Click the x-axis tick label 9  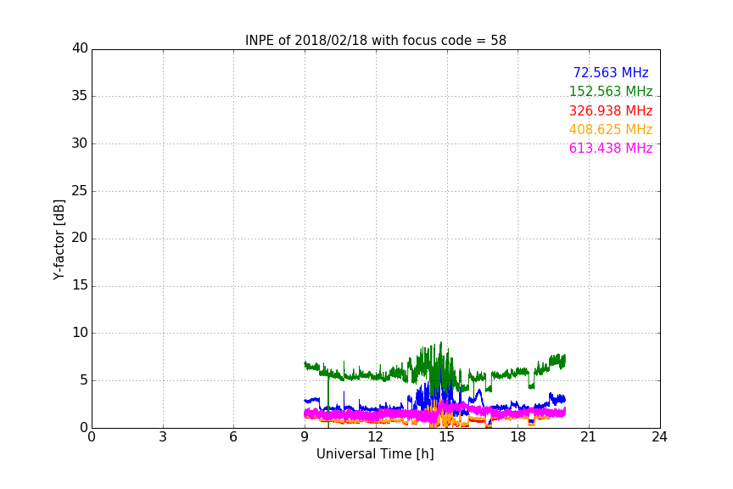[x=305, y=437]
